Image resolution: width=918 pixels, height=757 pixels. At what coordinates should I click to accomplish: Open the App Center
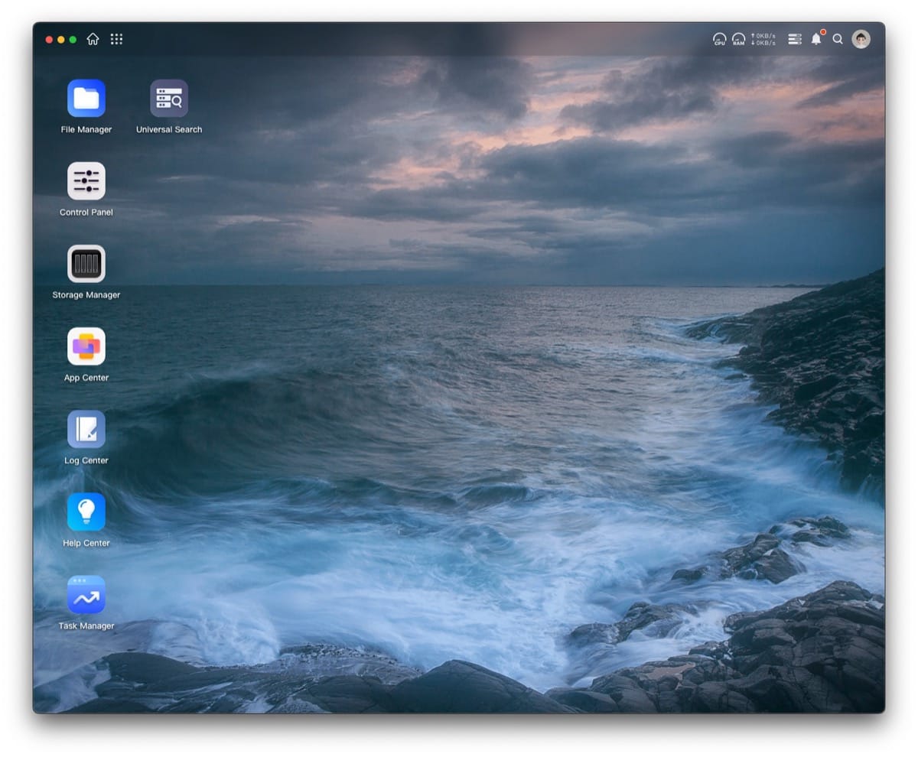pyautogui.click(x=85, y=346)
